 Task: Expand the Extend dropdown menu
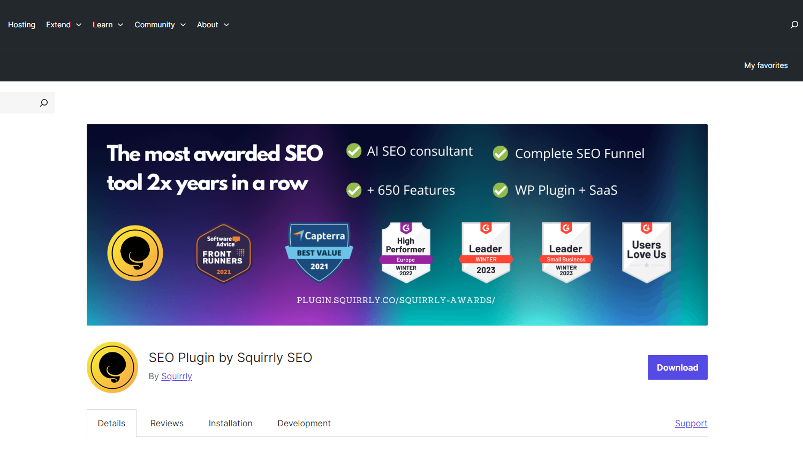coord(64,25)
